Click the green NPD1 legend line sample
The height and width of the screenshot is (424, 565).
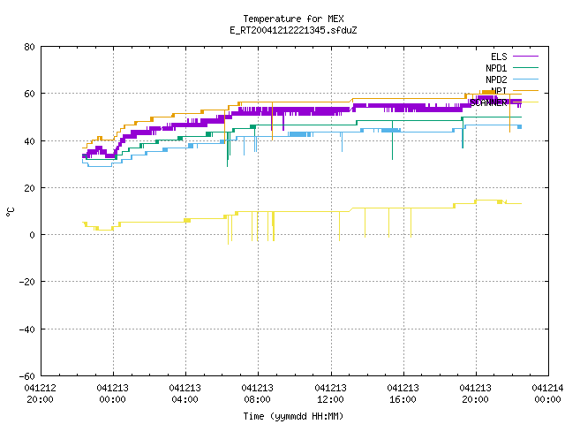pos(525,67)
